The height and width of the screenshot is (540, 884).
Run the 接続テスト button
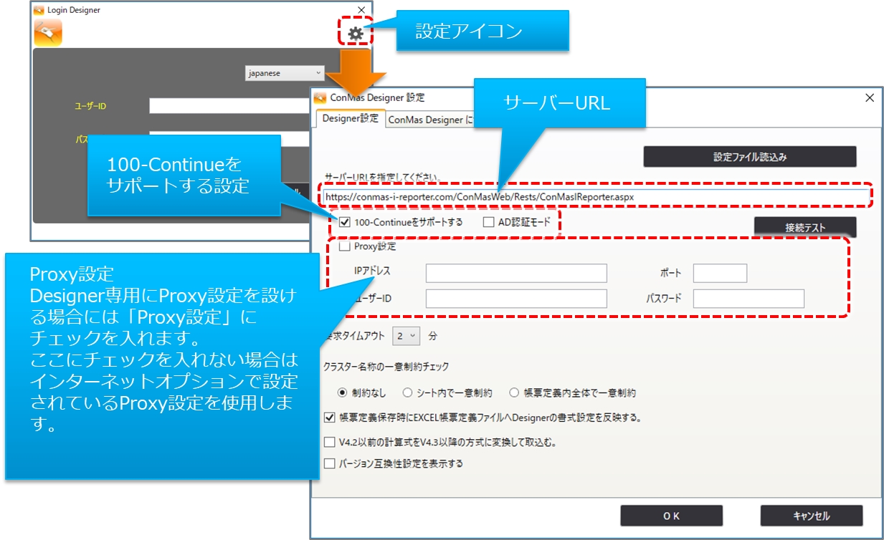tap(805, 227)
